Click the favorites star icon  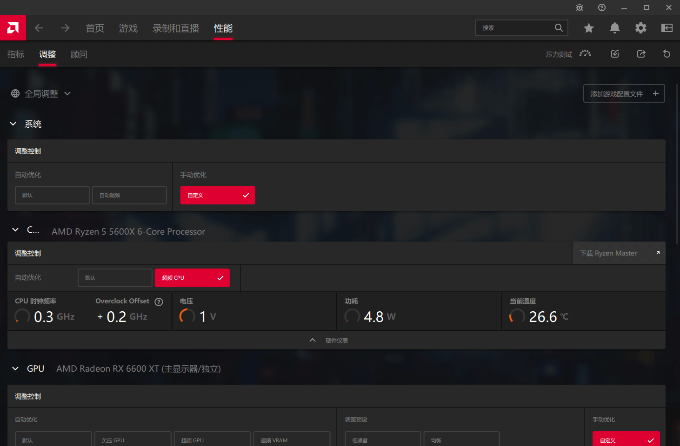pyautogui.click(x=588, y=28)
